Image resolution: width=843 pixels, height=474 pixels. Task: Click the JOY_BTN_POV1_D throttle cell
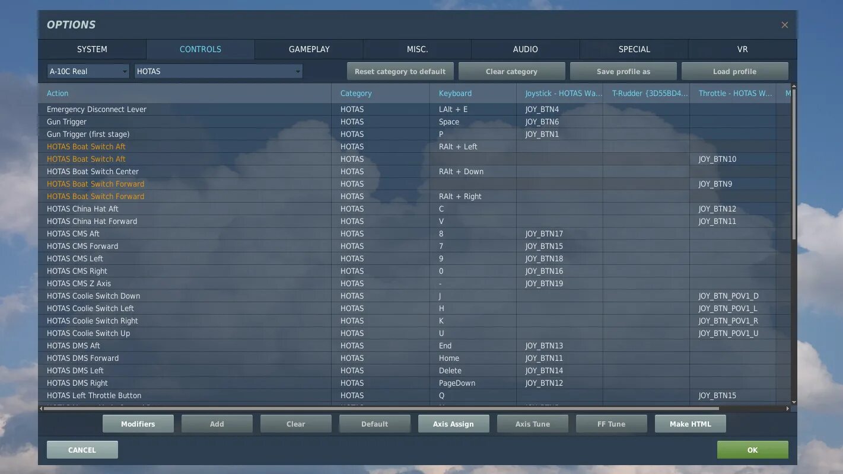tap(733, 296)
